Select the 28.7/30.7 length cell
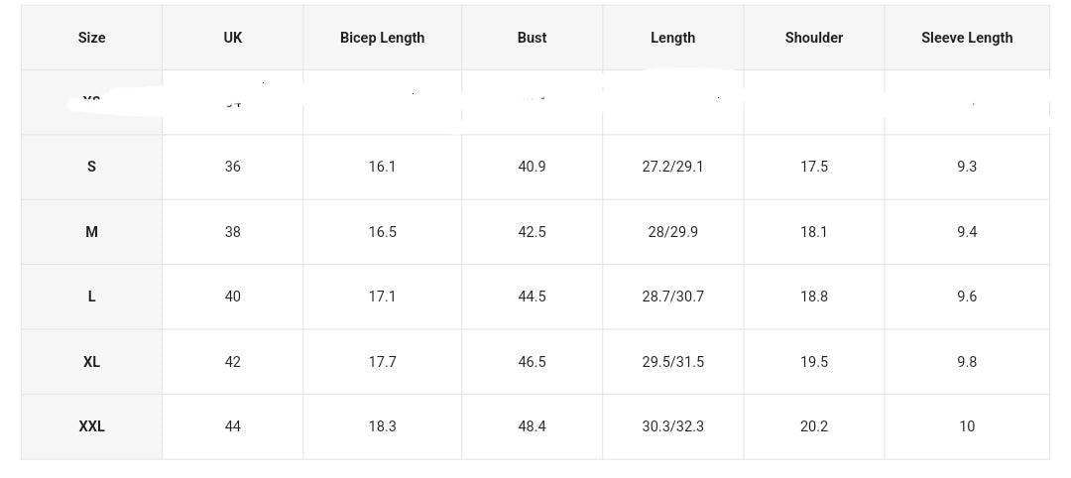This screenshot has height=478, width=1071. point(672,297)
